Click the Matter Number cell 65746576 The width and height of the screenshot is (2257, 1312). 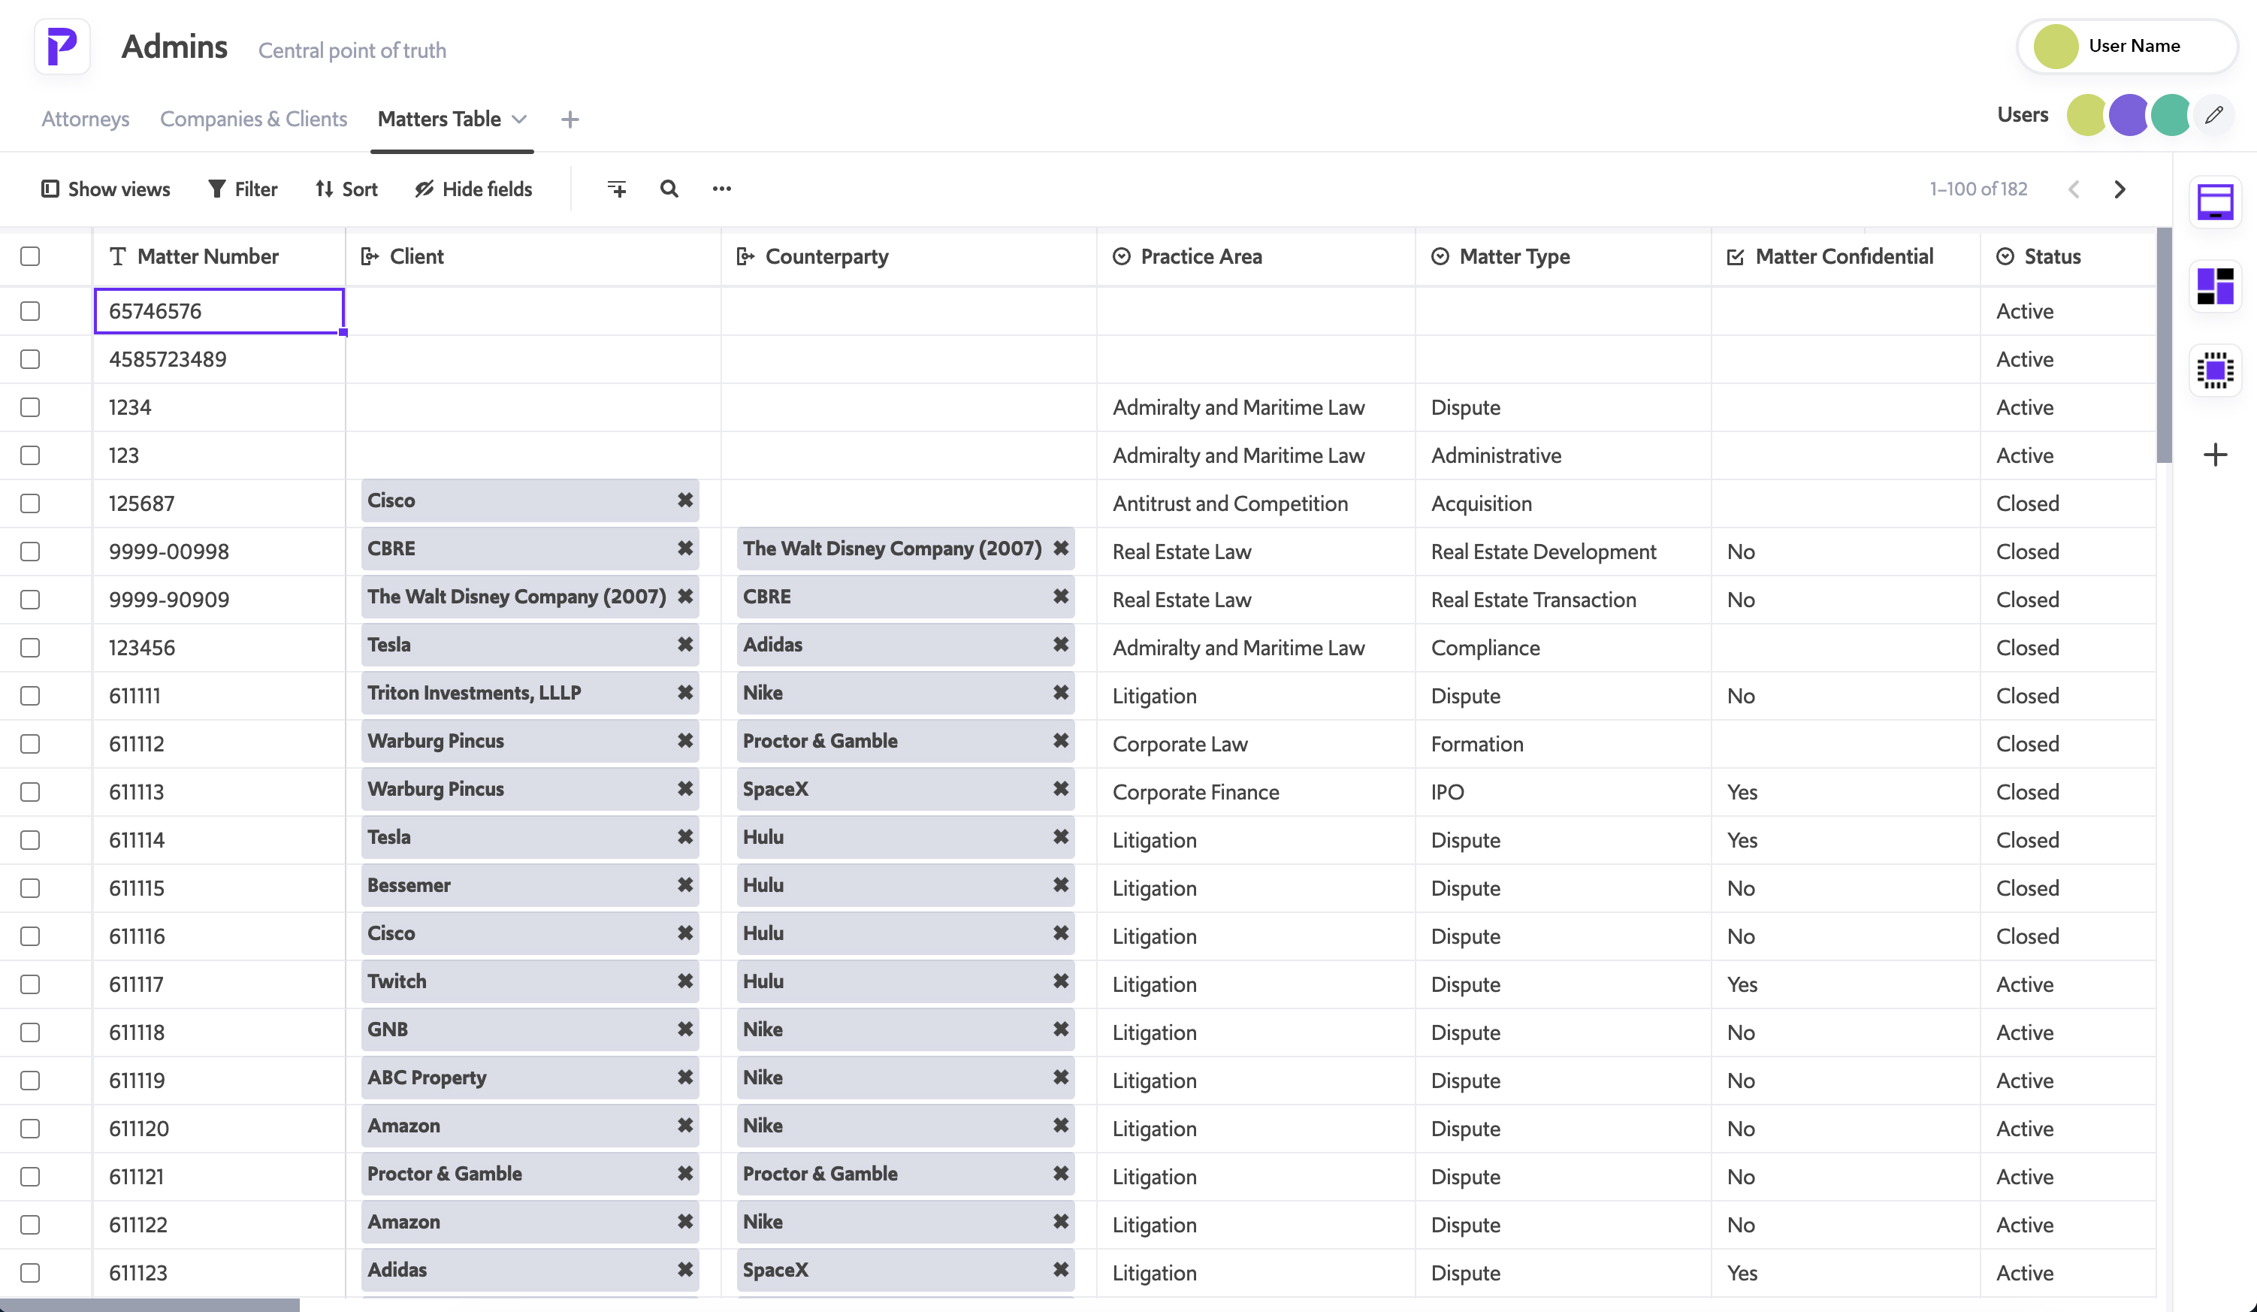[219, 311]
